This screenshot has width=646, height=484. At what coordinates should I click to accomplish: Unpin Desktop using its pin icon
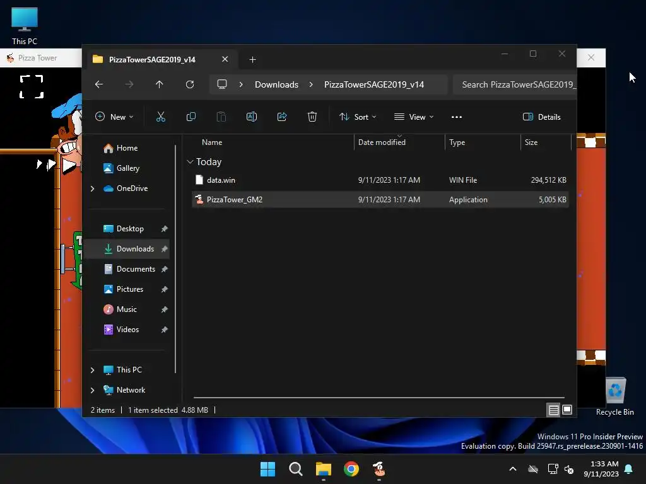(165, 229)
